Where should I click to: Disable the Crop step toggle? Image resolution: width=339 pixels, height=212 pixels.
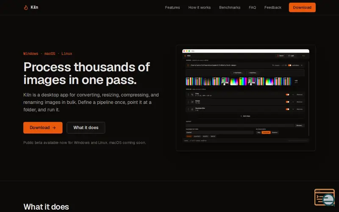[287, 95]
